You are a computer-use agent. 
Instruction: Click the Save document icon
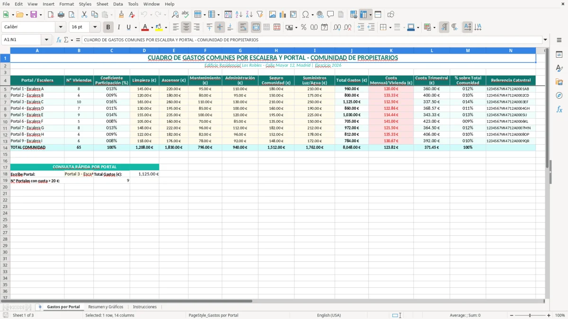click(x=34, y=15)
